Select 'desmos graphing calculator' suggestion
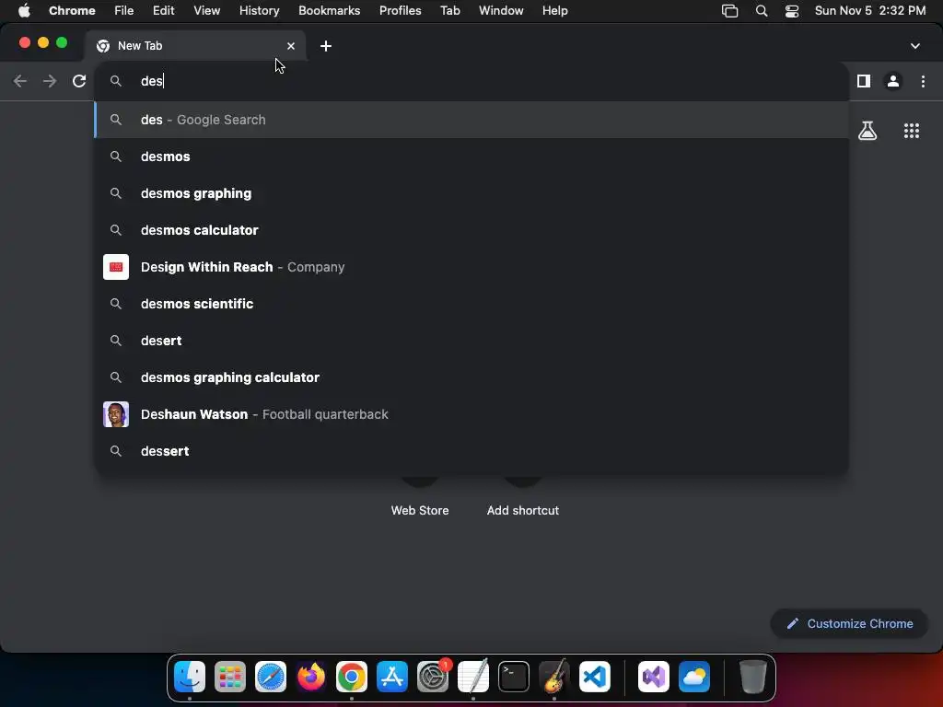 point(471,377)
